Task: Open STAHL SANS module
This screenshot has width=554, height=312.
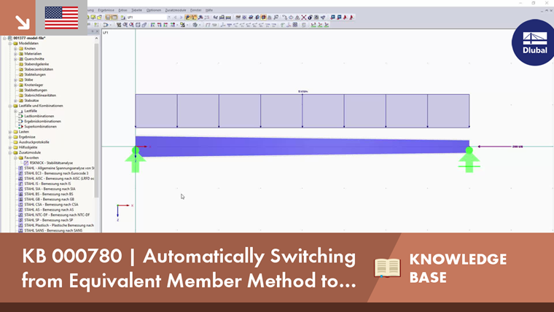Action: 53,230
